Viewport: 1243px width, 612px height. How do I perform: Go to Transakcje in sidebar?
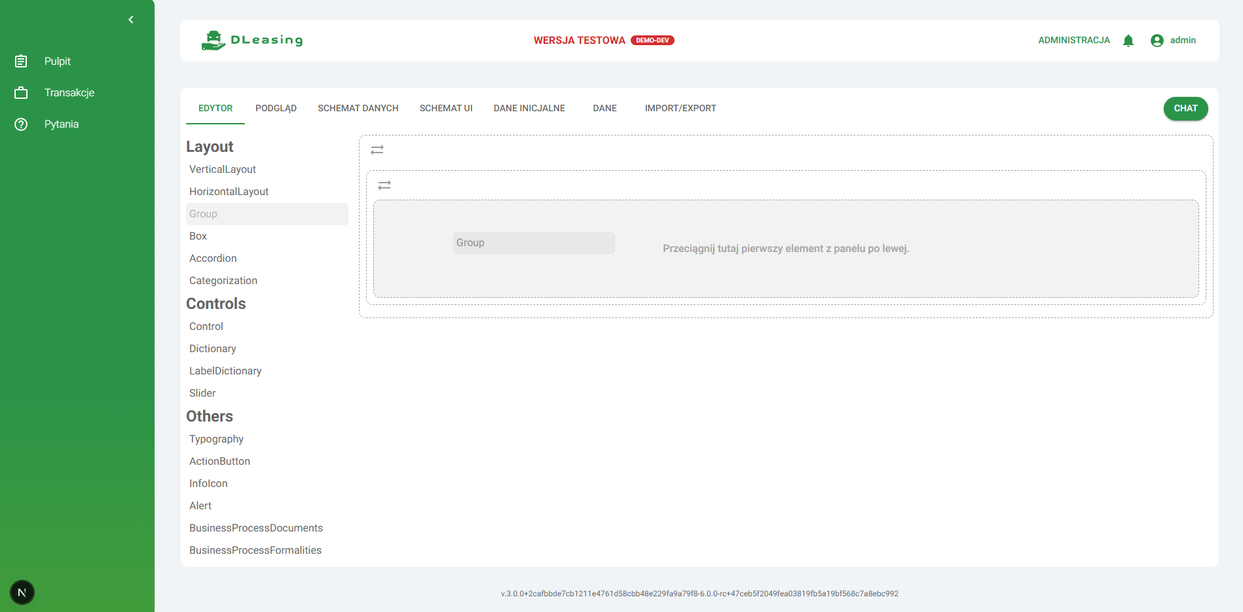(x=69, y=92)
